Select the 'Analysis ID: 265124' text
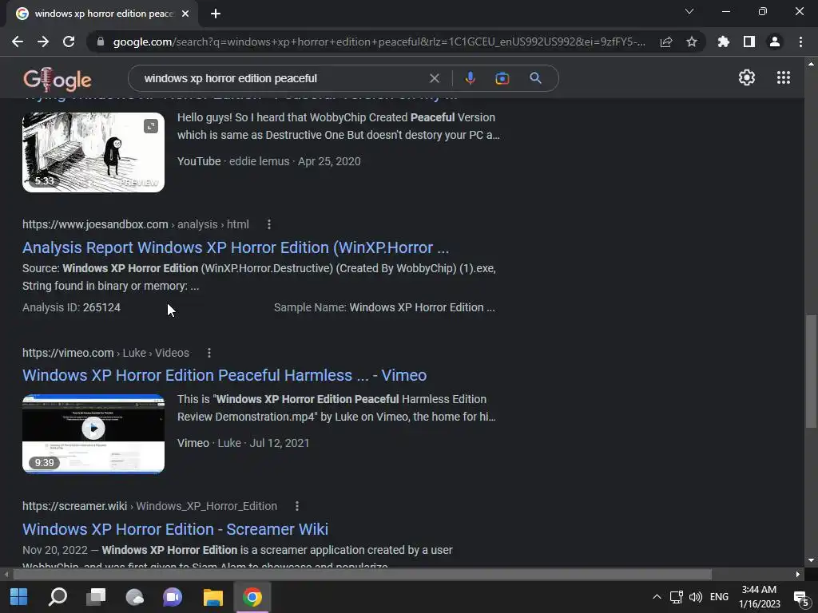818x613 pixels. [x=71, y=307]
